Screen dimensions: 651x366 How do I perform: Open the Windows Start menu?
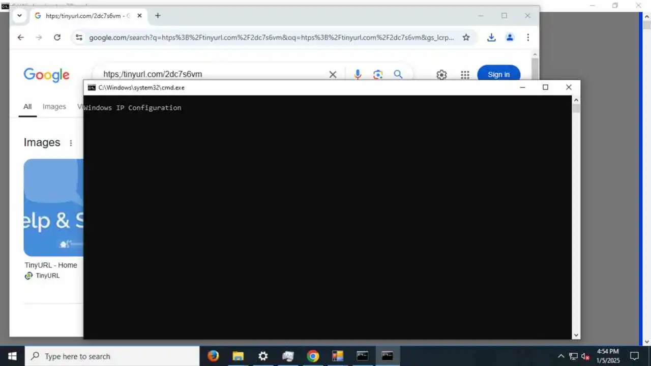[x=12, y=356]
